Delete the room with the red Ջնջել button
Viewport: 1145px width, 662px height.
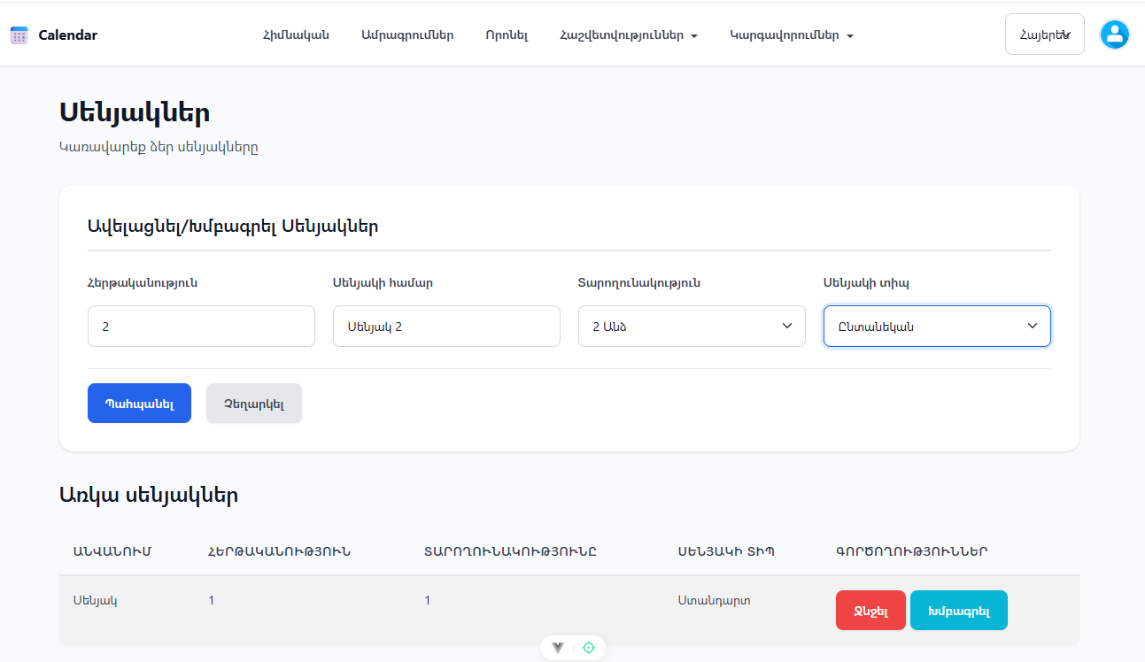[x=870, y=611]
